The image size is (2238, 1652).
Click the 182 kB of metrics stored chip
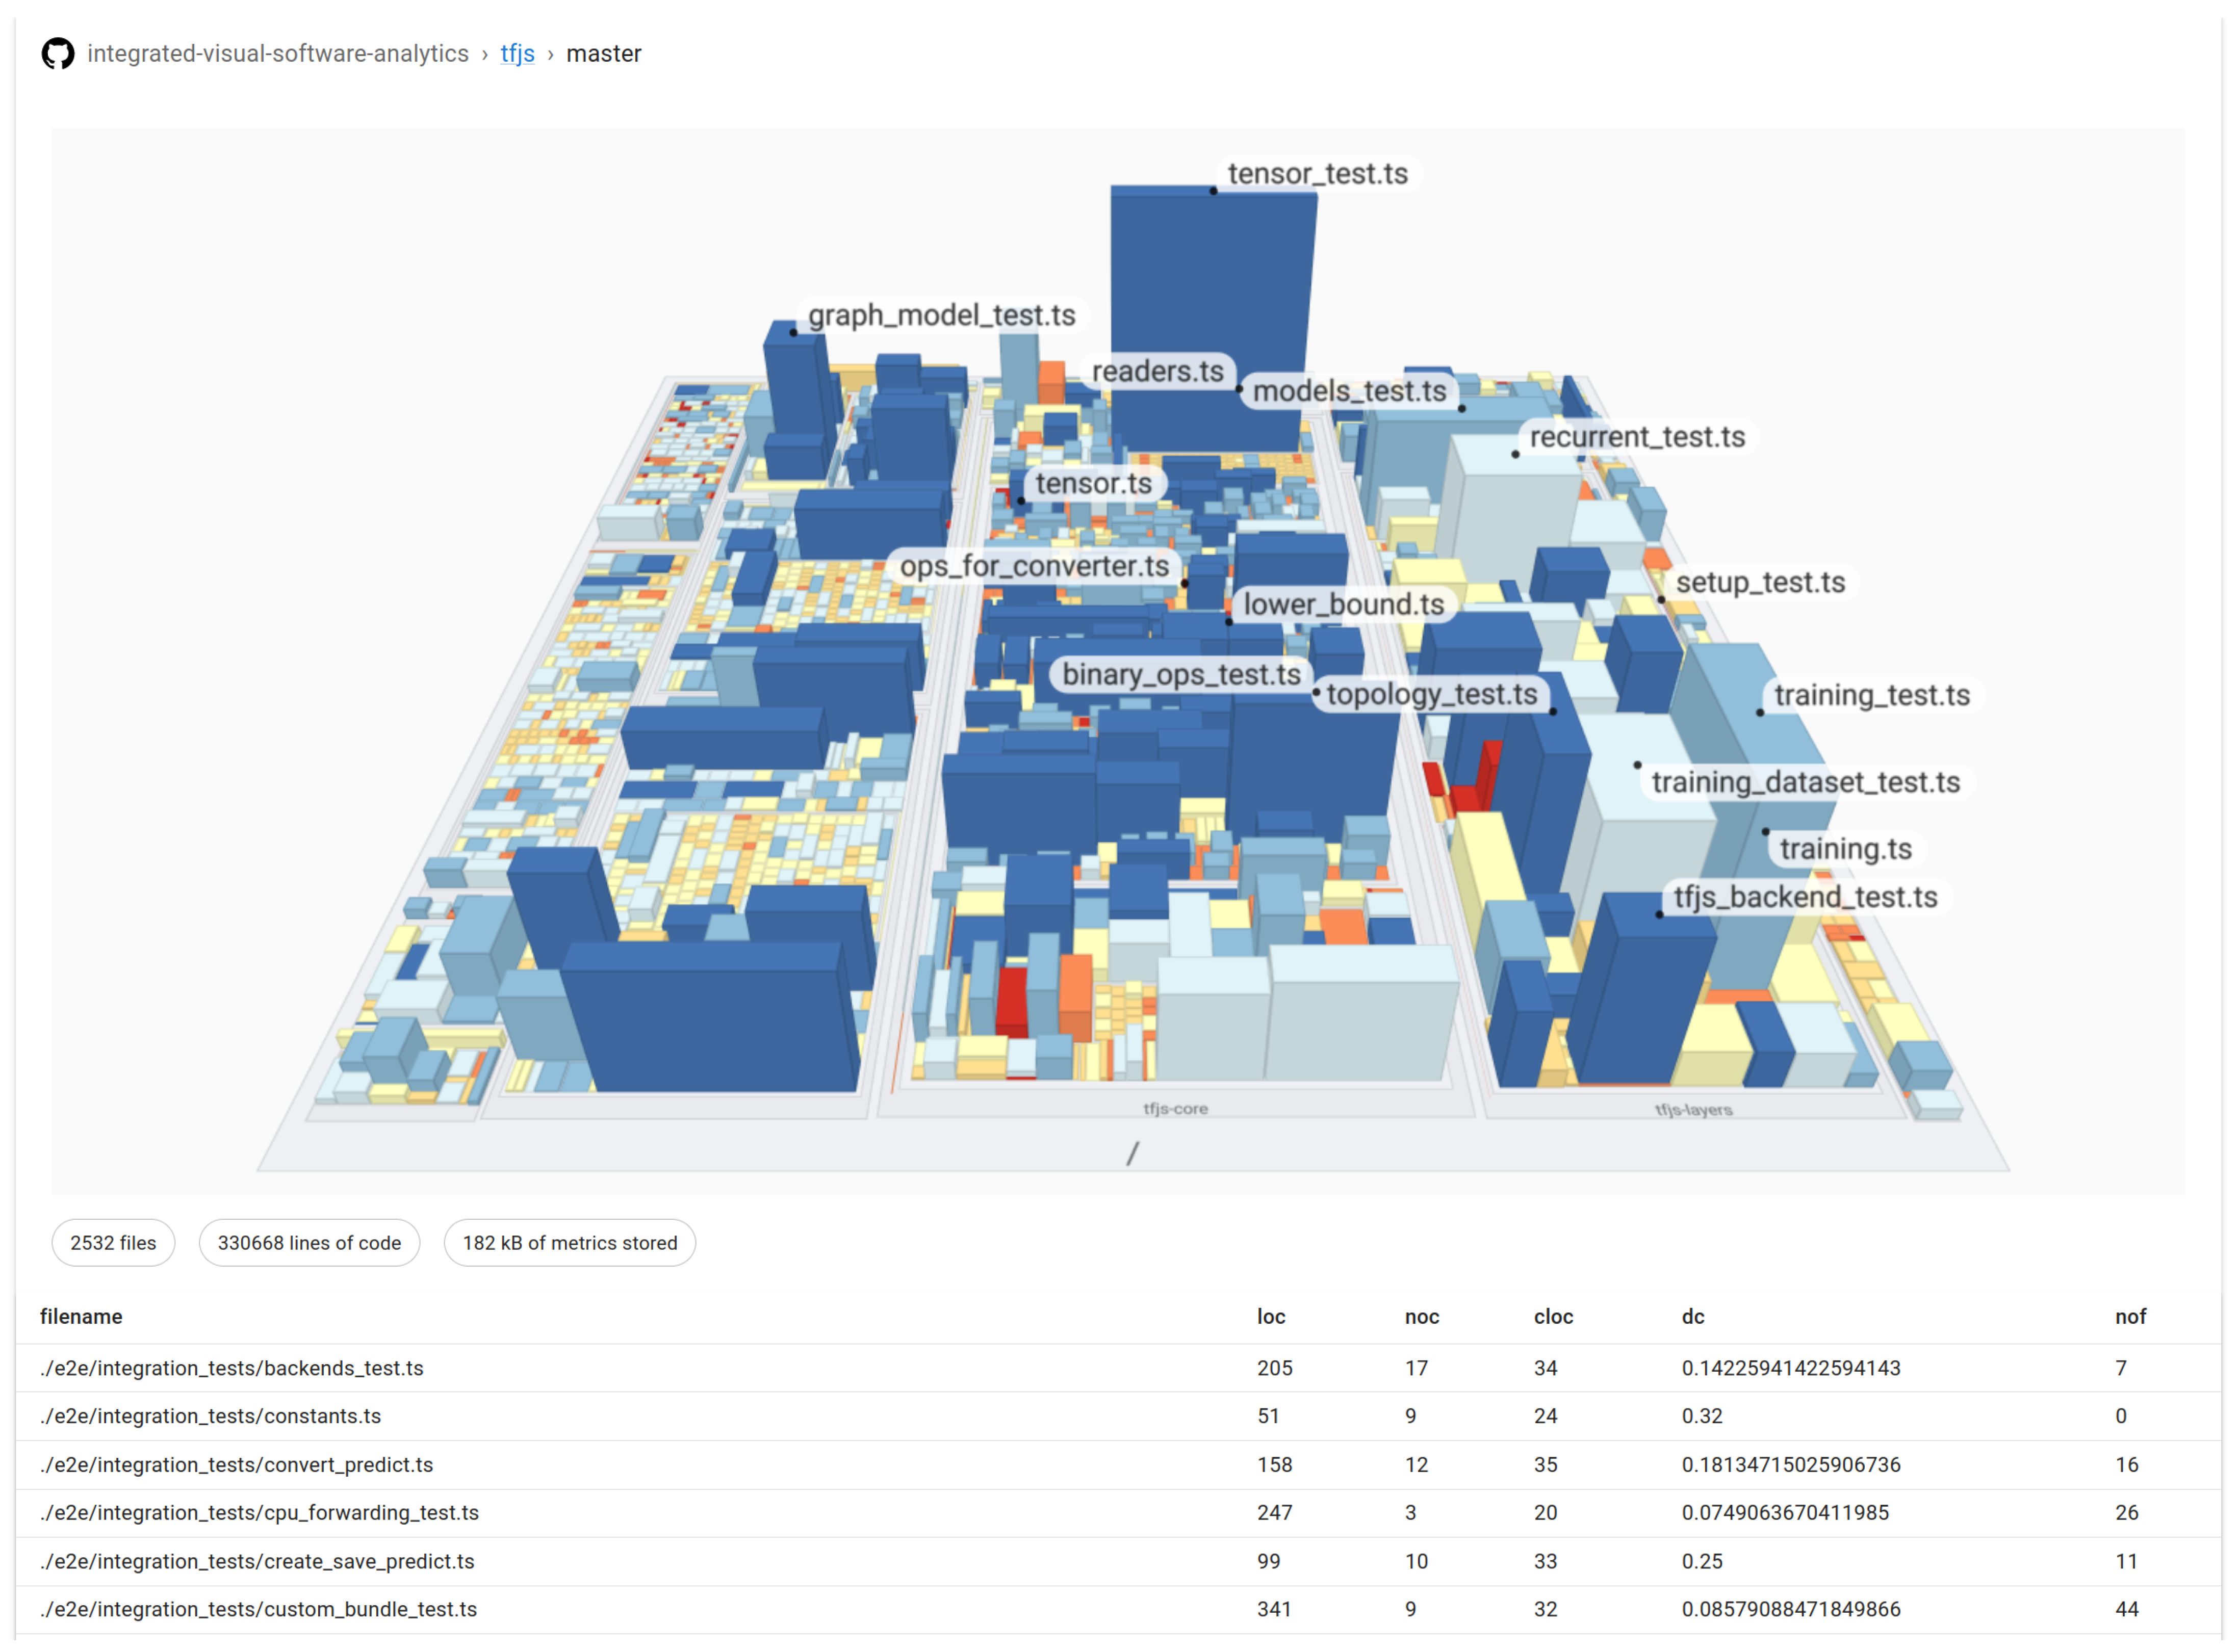569,1243
